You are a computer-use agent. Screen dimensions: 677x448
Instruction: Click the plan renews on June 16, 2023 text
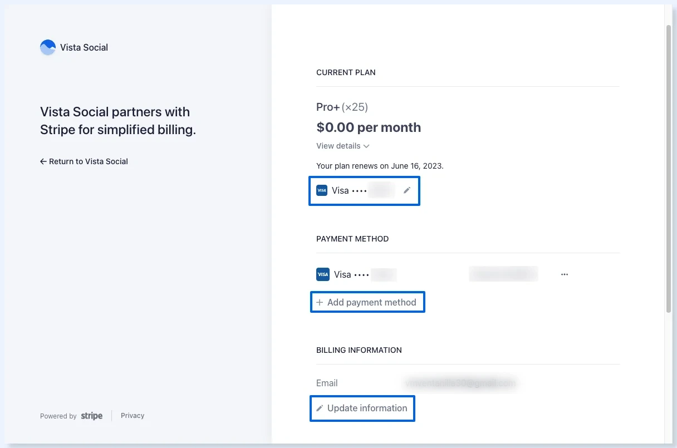tap(380, 166)
